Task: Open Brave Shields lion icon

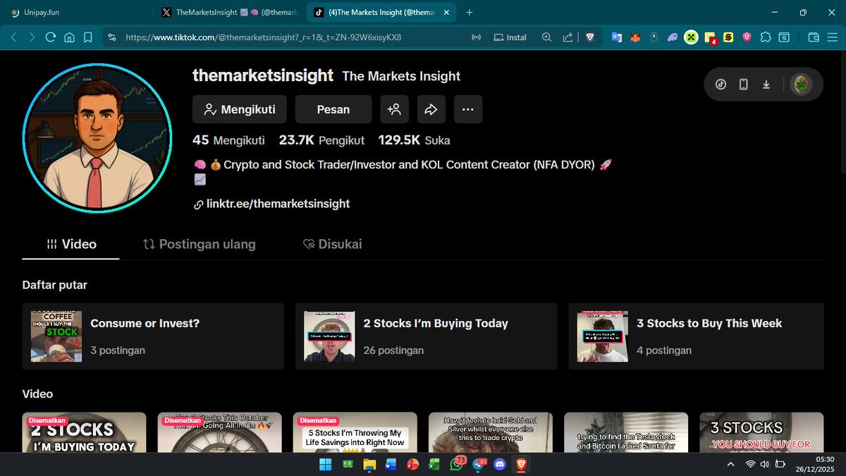Action: 589,37
